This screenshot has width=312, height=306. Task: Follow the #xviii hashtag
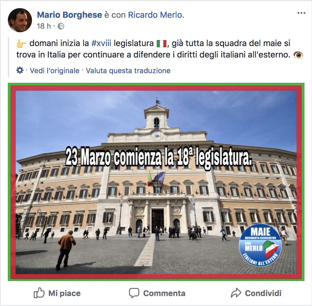click(101, 43)
